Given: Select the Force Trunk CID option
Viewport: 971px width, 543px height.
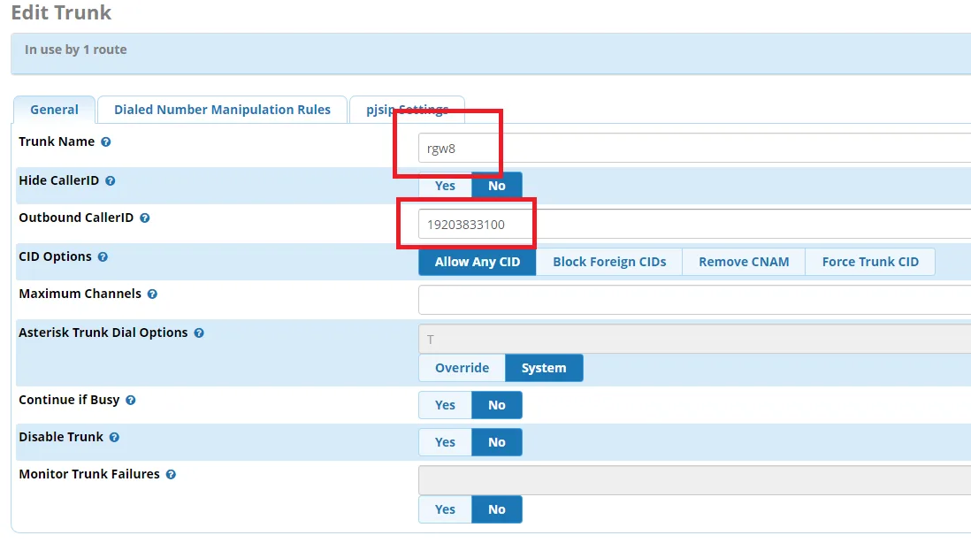Looking at the screenshot, I should pyautogui.click(x=870, y=262).
